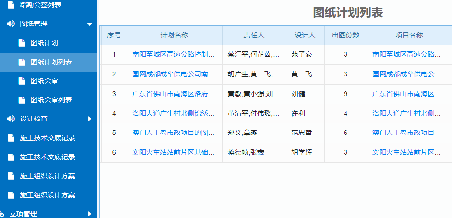Click the speaker icon beside 设计检查
This screenshot has height=218, width=452.
[11, 119]
